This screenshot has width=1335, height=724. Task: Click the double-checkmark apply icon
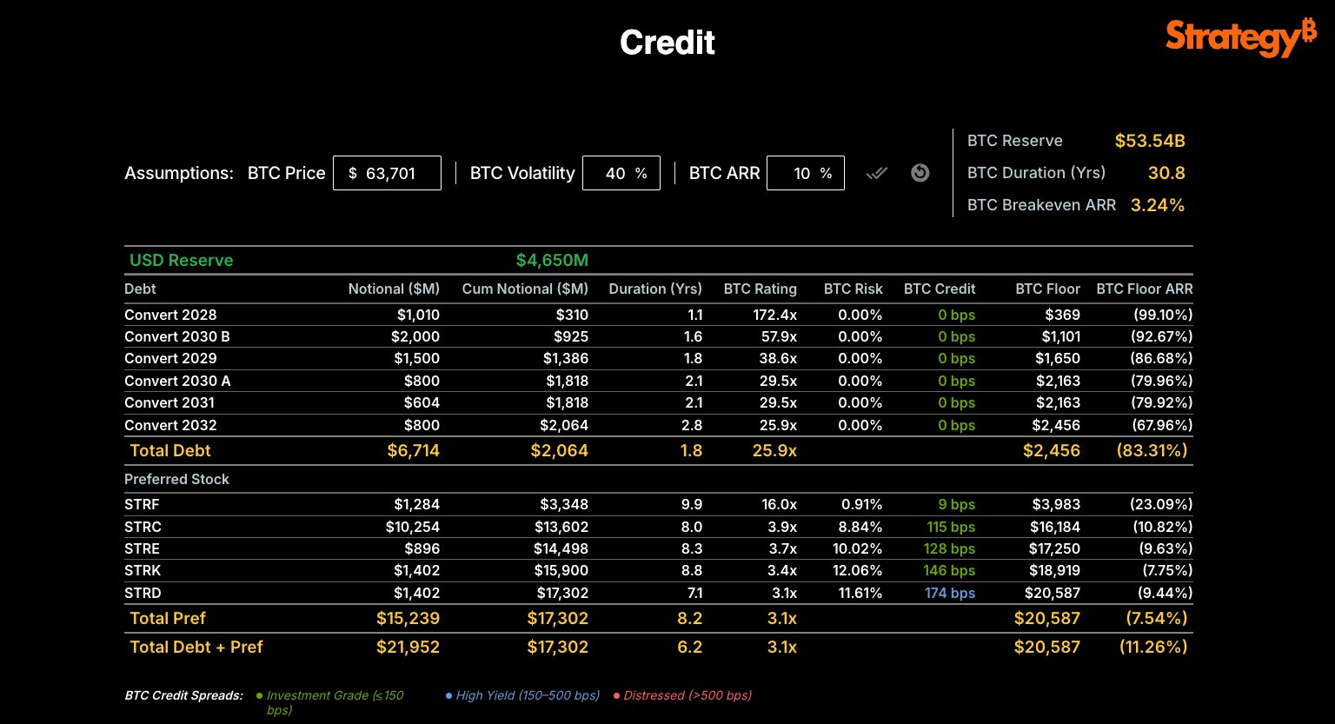[877, 173]
